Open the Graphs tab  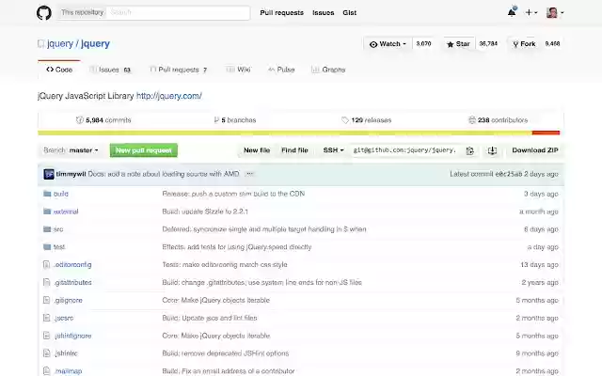click(x=328, y=70)
